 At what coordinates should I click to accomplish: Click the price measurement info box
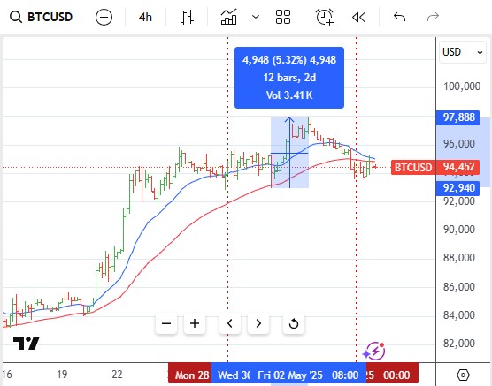pyautogui.click(x=289, y=78)
